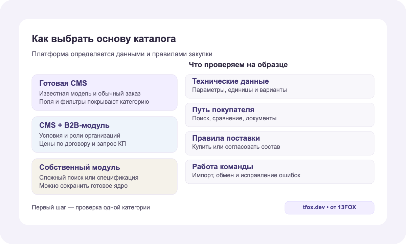Select the "Работа команды" card title

[x=223, y=167]
